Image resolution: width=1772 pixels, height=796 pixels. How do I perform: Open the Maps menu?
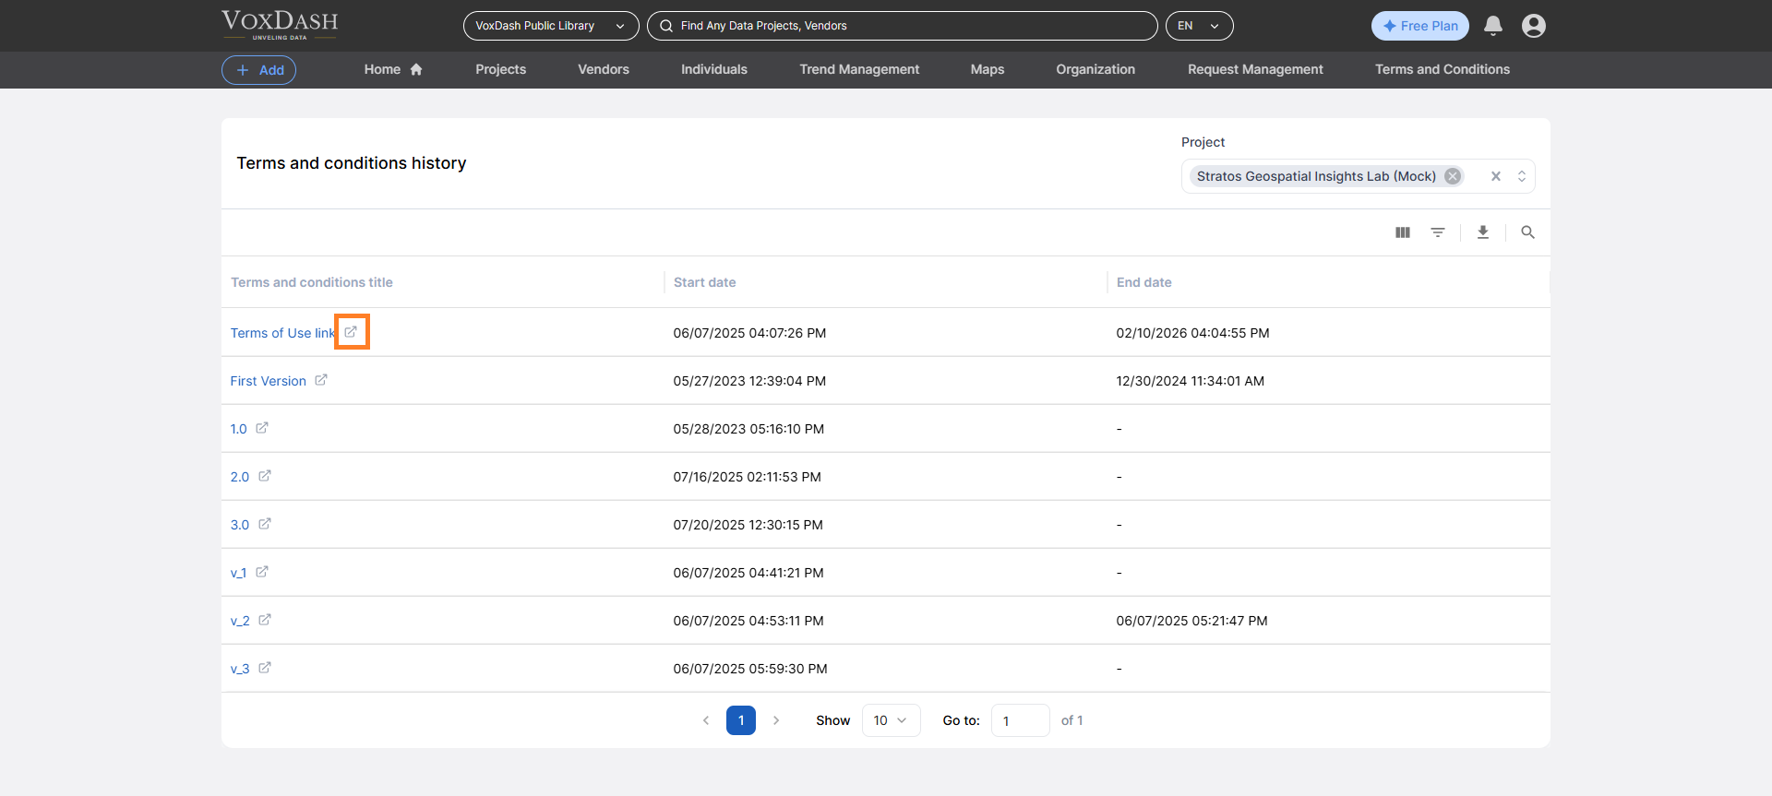tap(988, 69)
